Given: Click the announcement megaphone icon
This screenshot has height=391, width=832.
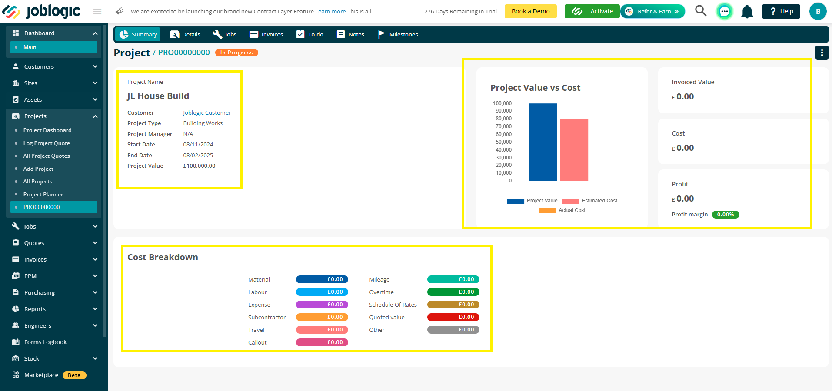Looking at the screenshot, I should [x=120, y=11].
